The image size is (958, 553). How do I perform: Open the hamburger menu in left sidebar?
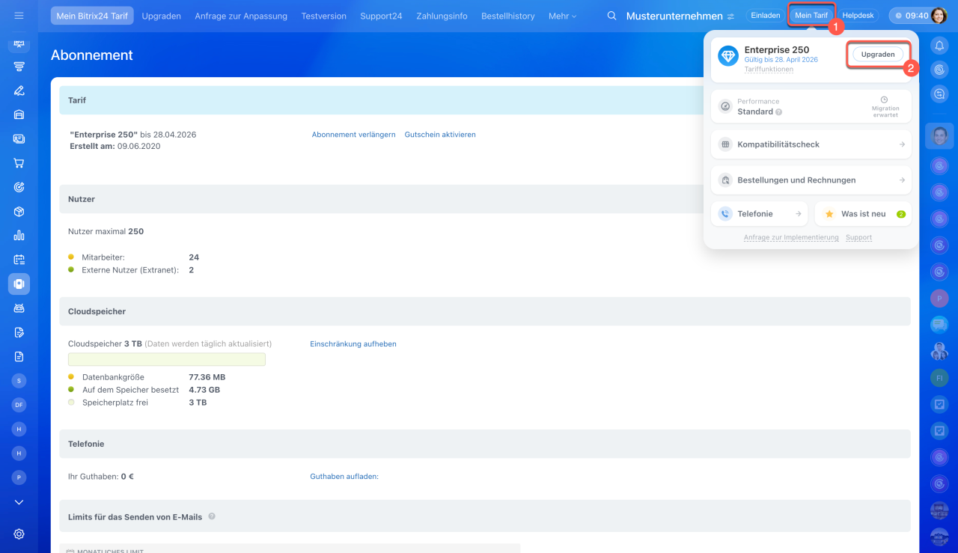pyautogui.click(x=19, y=16)
